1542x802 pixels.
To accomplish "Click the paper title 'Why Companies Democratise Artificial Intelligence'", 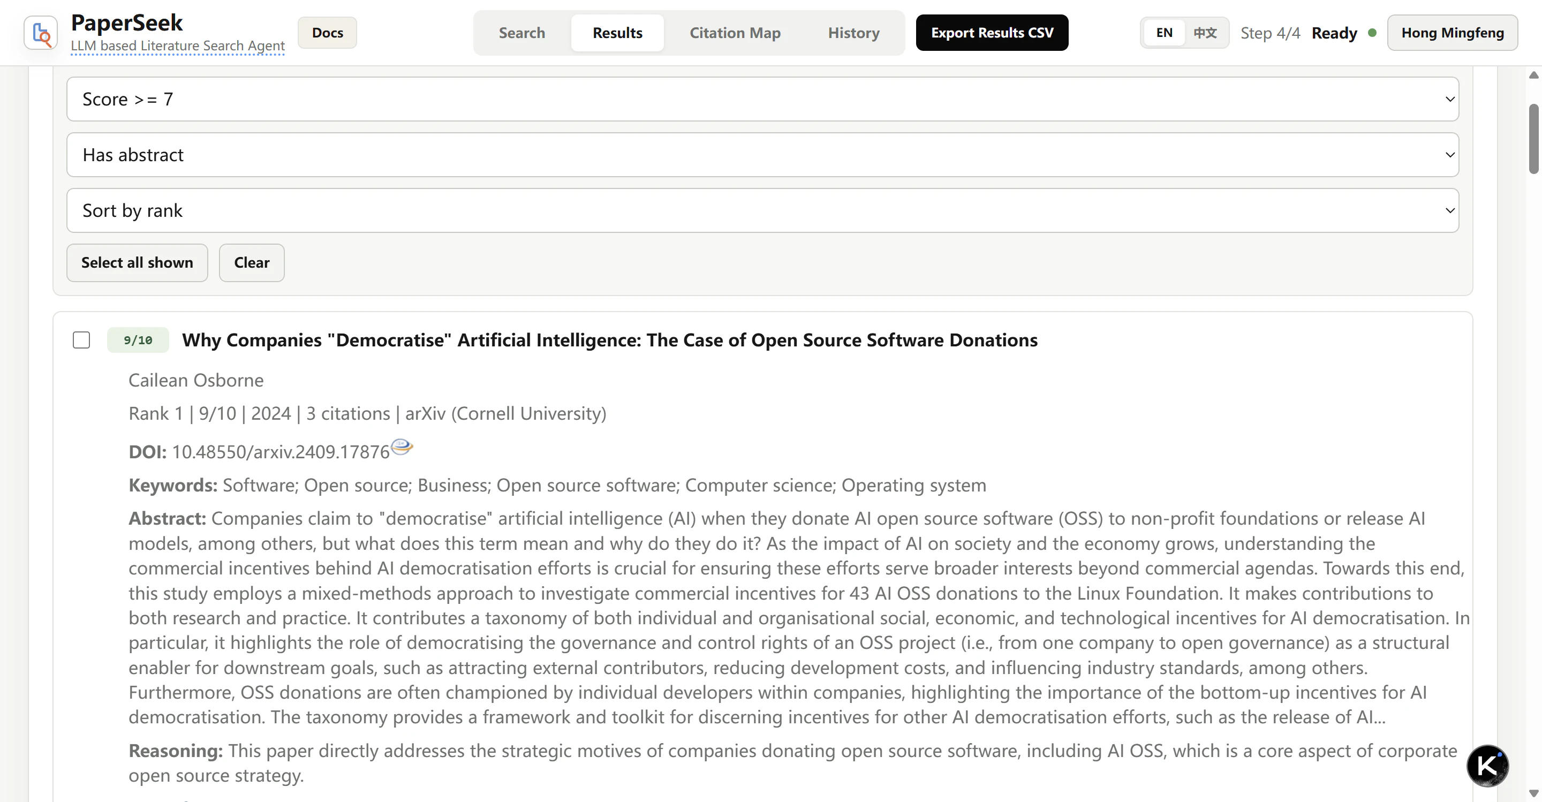I will click(x=609, y=340).
